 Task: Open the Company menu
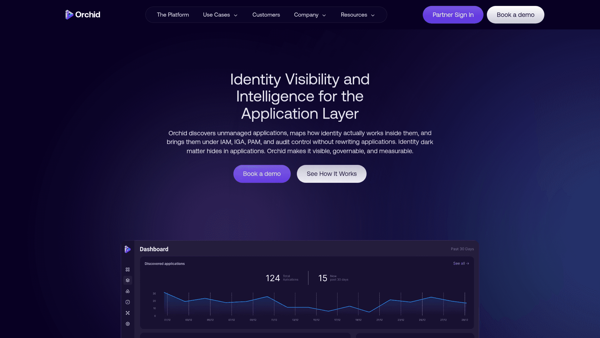pyautogui.click(x=306, y=15)
